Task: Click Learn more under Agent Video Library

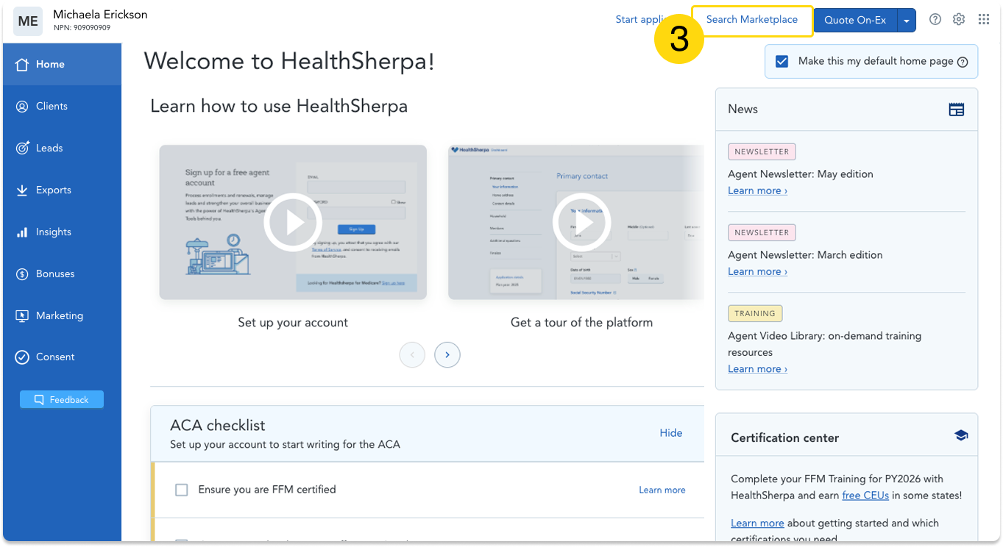Action: pos(757,369)
